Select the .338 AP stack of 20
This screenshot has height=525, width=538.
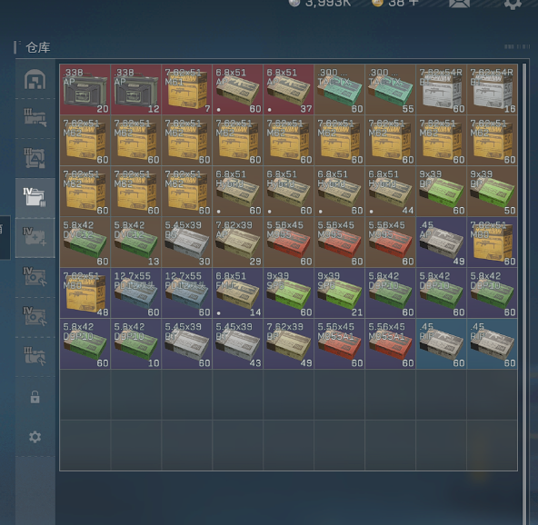[85, 89]
